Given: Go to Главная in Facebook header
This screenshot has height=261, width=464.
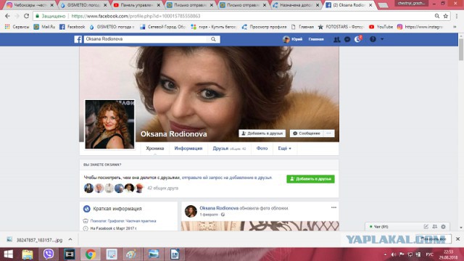Looking at the screenshot, I should pos(316,39).
